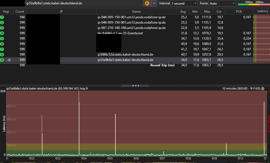Open the arrow menu beside the pause button

(x=154, y=3)
